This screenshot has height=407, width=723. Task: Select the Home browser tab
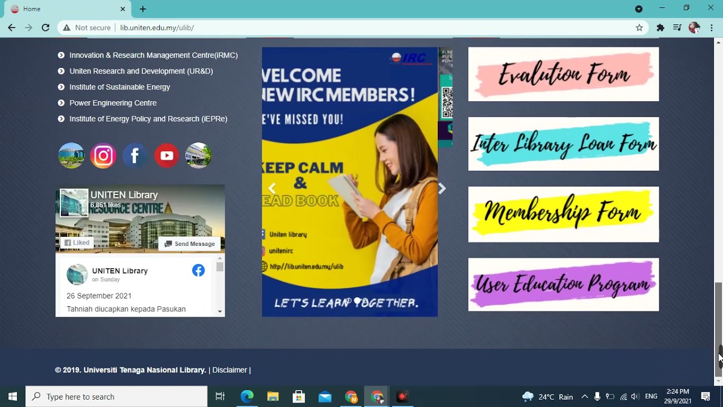coord(67,9)
